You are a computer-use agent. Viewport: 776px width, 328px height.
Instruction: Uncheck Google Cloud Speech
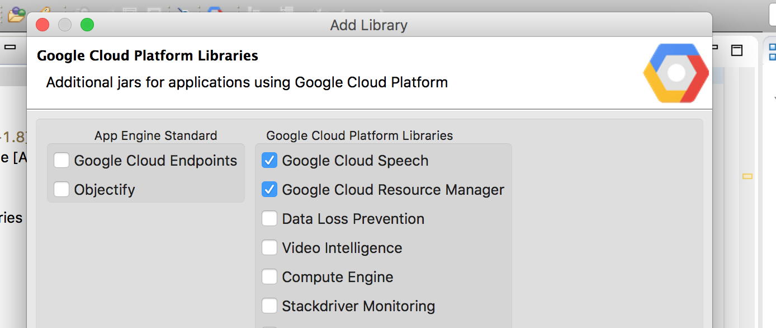[269, 160]
